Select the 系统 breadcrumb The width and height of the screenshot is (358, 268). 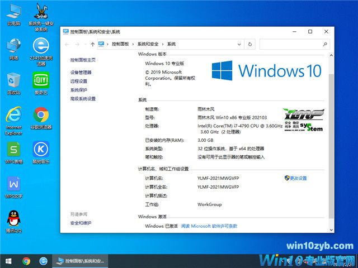172,44
